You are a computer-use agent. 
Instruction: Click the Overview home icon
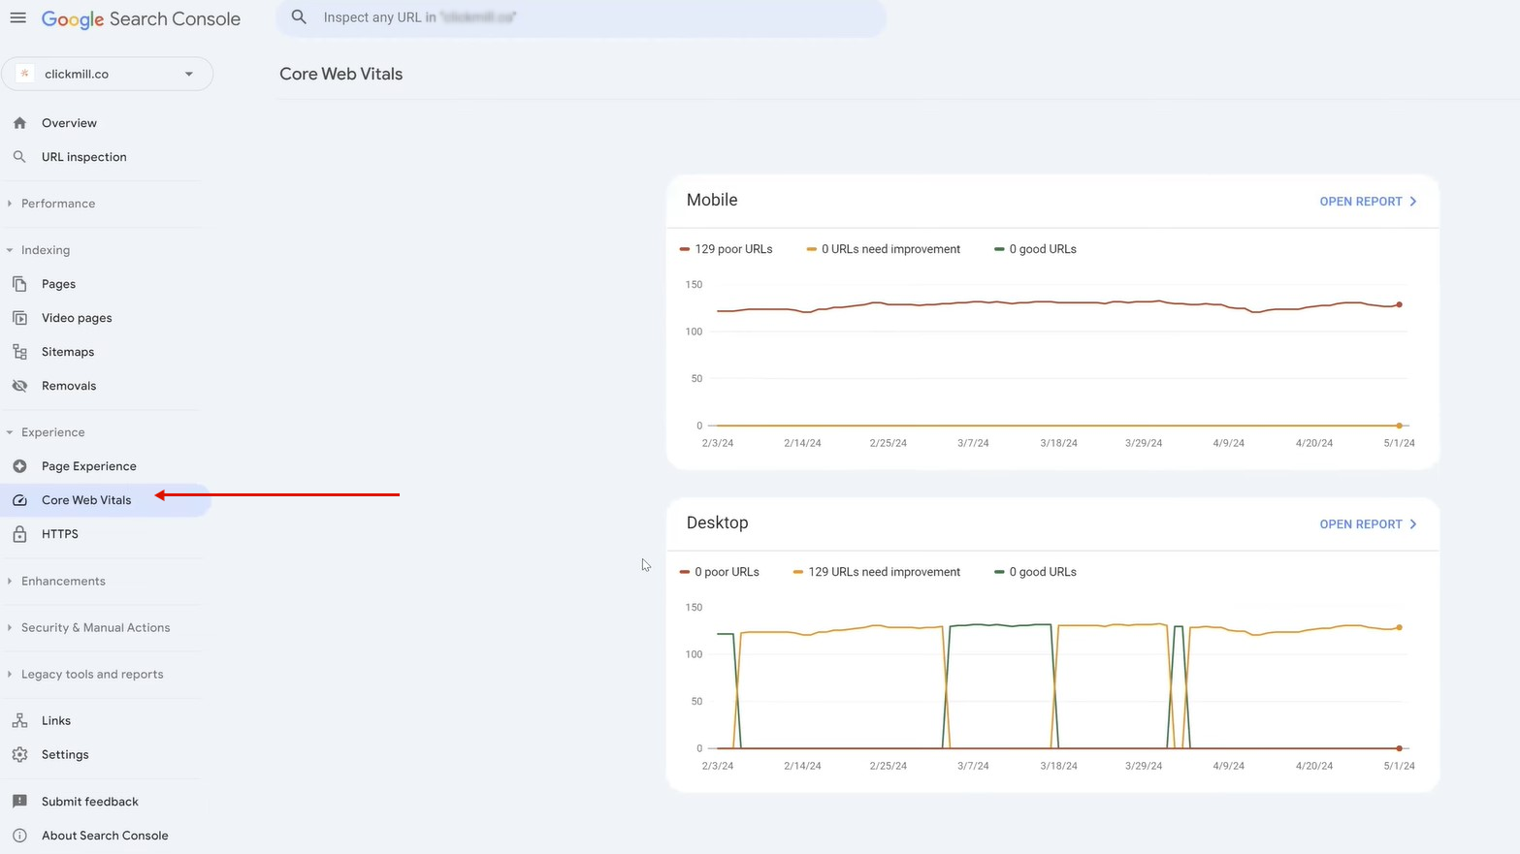[x=19, y=123]
